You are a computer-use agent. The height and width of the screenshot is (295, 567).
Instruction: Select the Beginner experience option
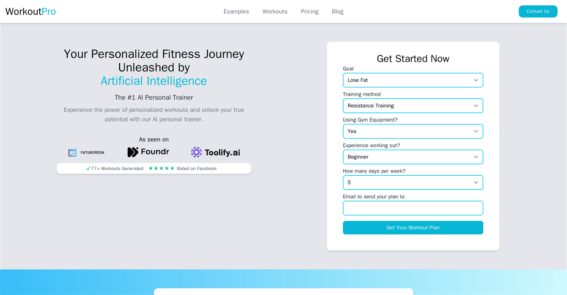tap(413, 157)
